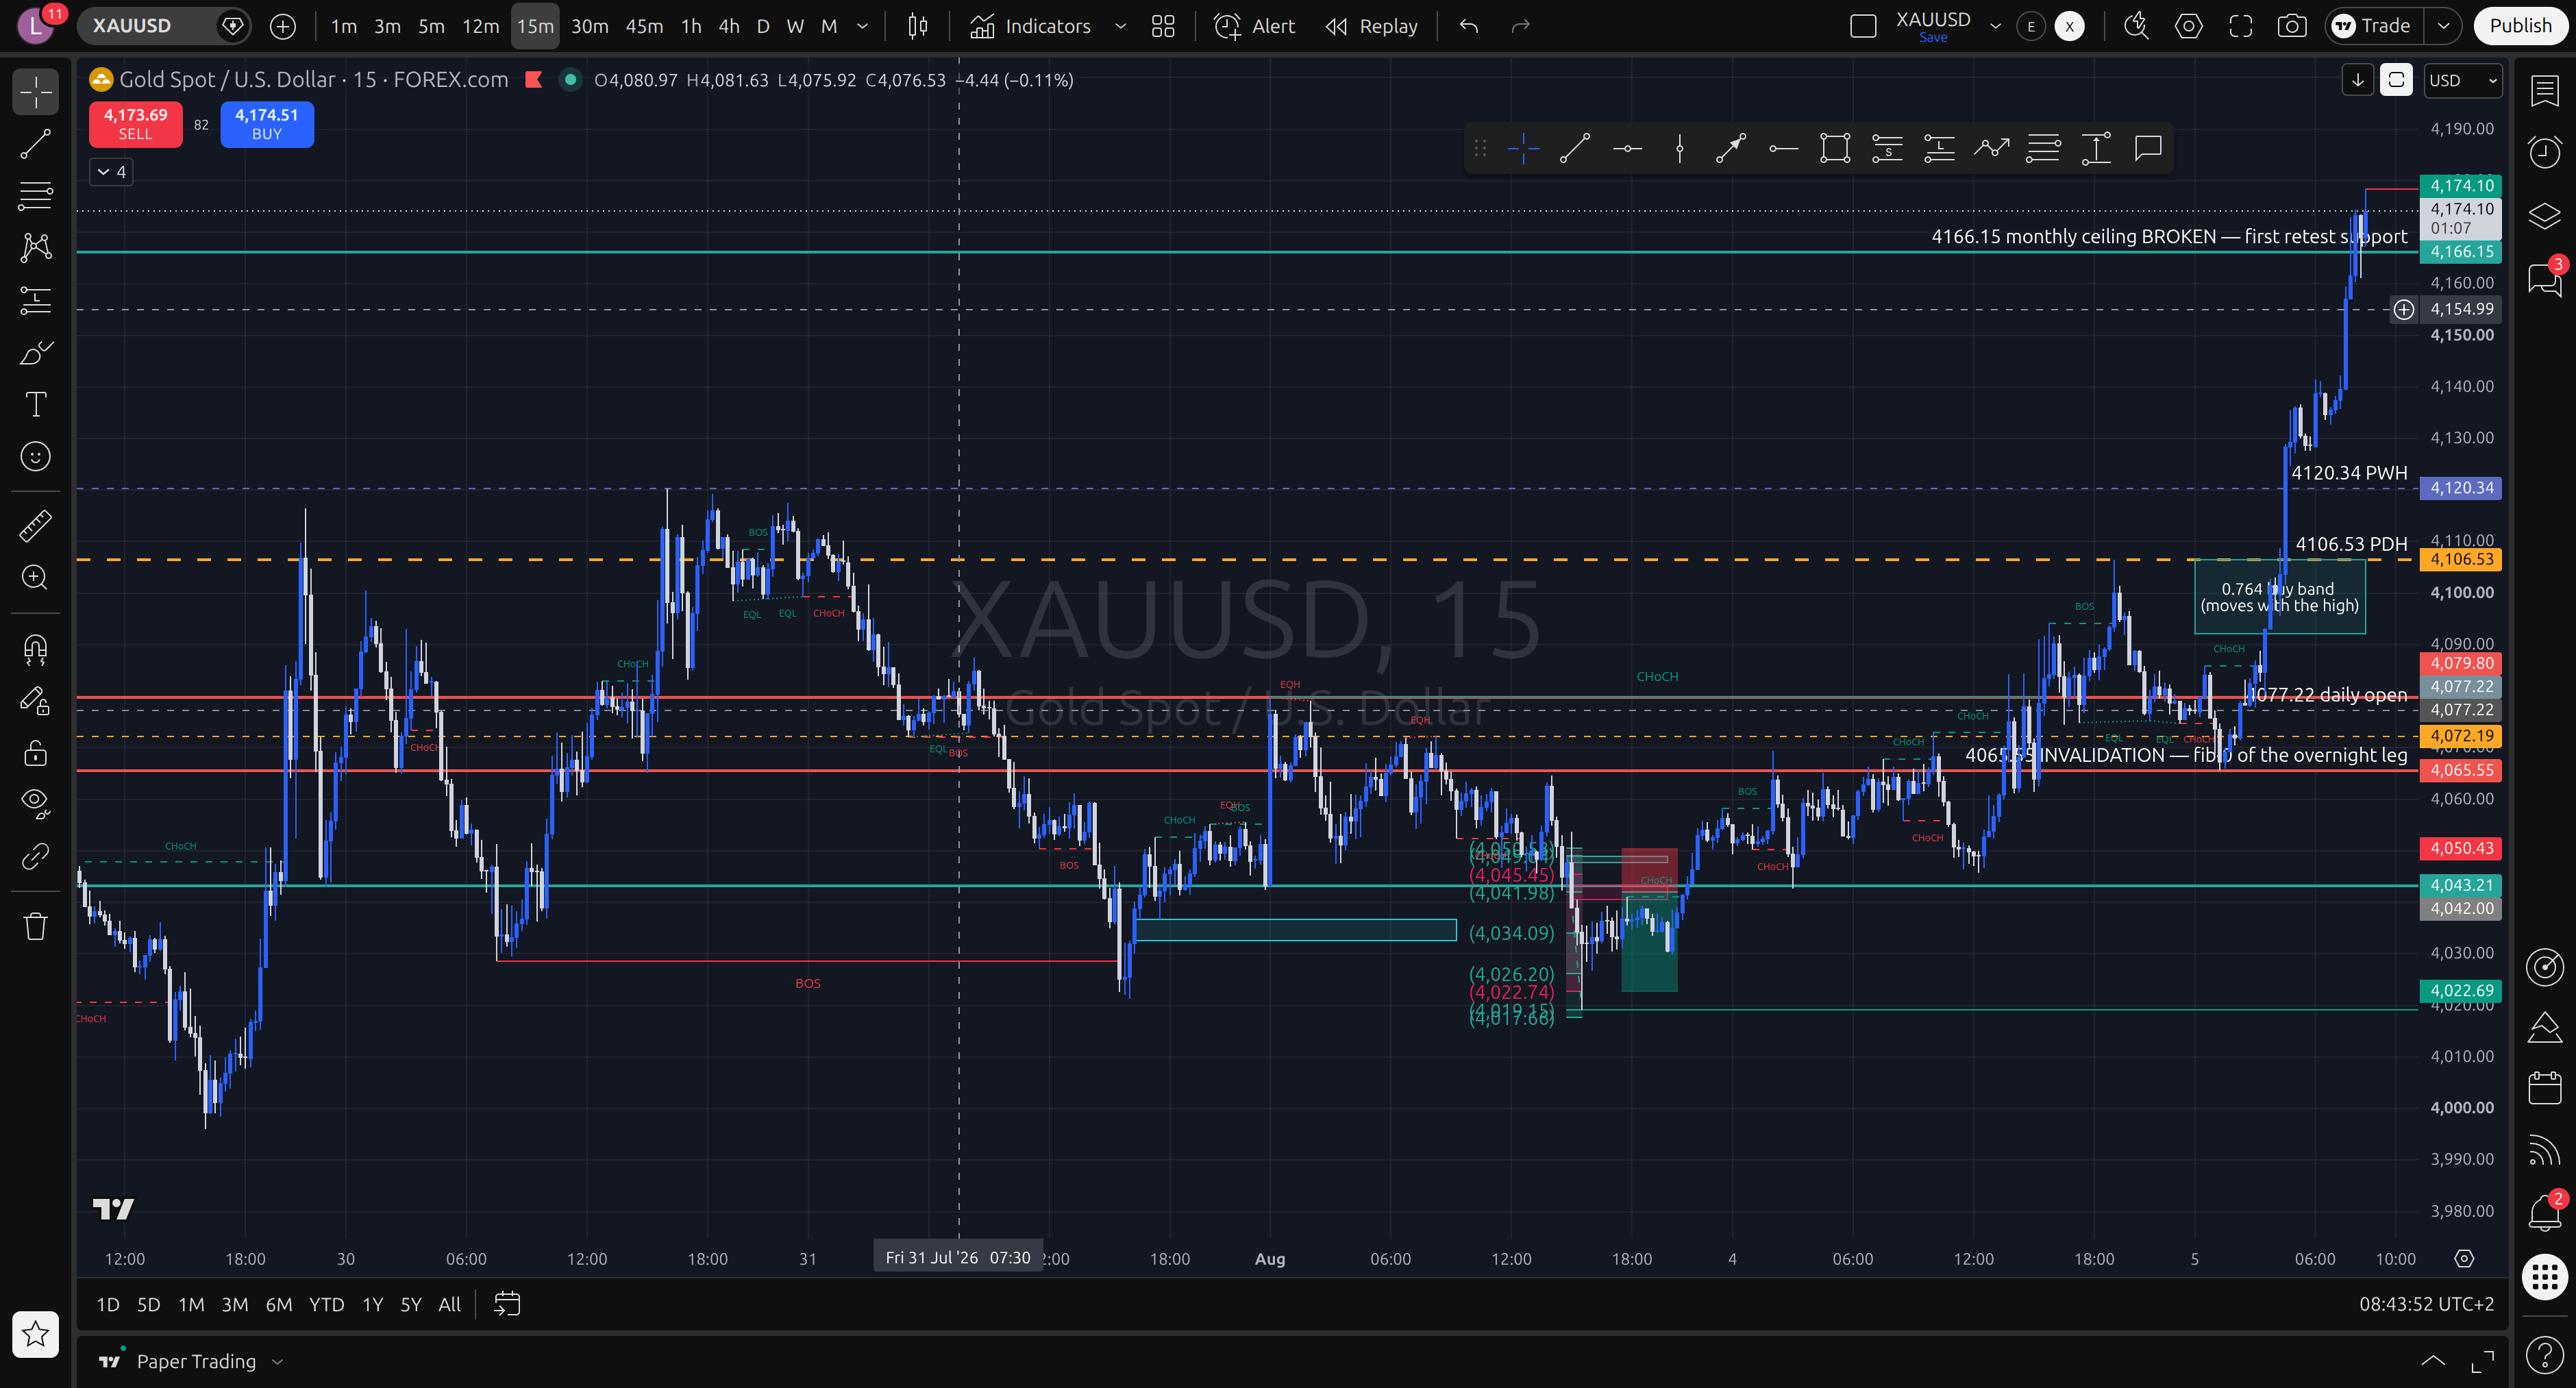
Task: Select the 5D date range
Action: pos(148,1304)
